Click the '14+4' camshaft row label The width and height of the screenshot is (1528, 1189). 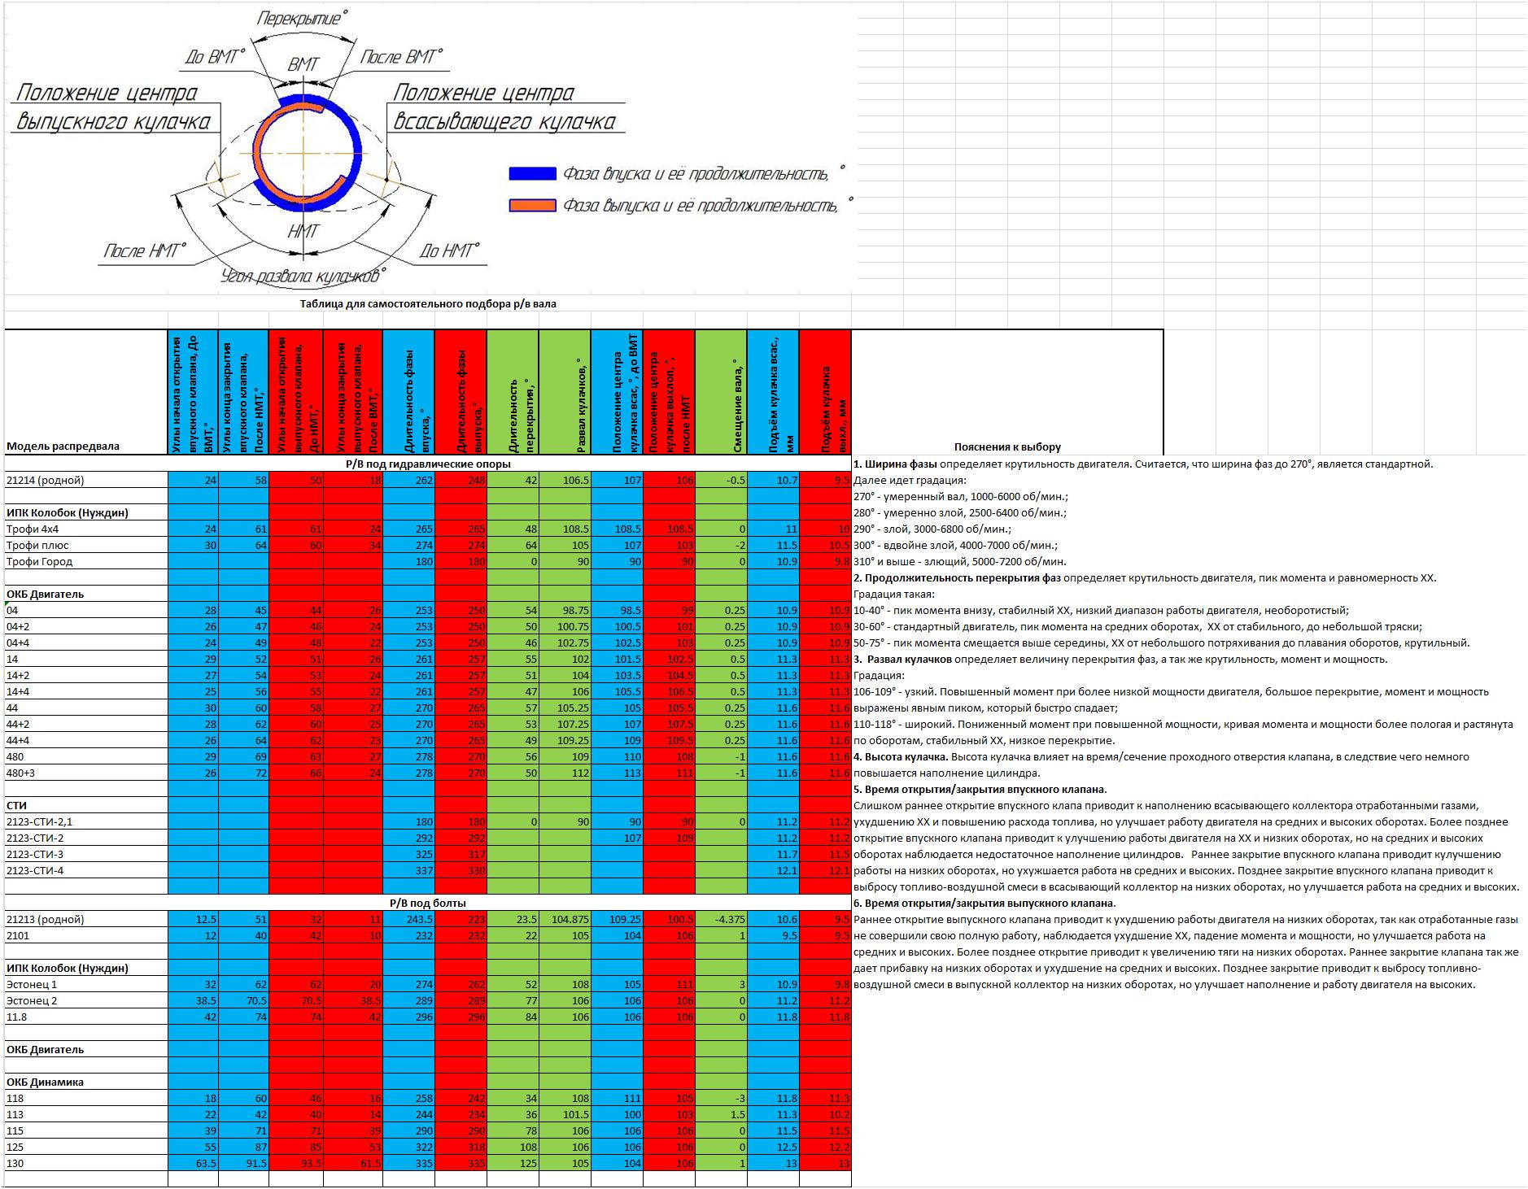(86, 691)
